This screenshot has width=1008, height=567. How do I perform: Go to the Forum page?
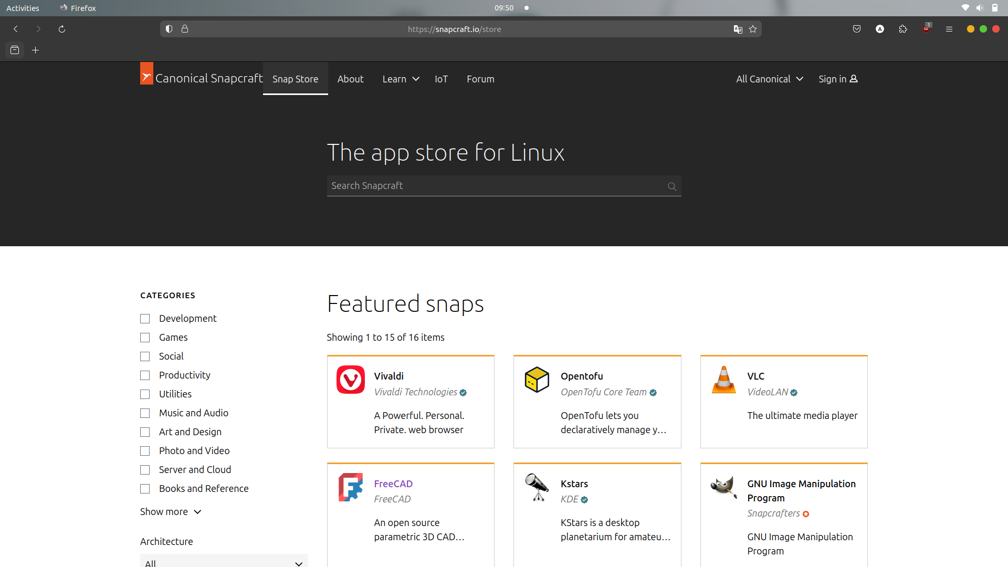coord(480,79)
